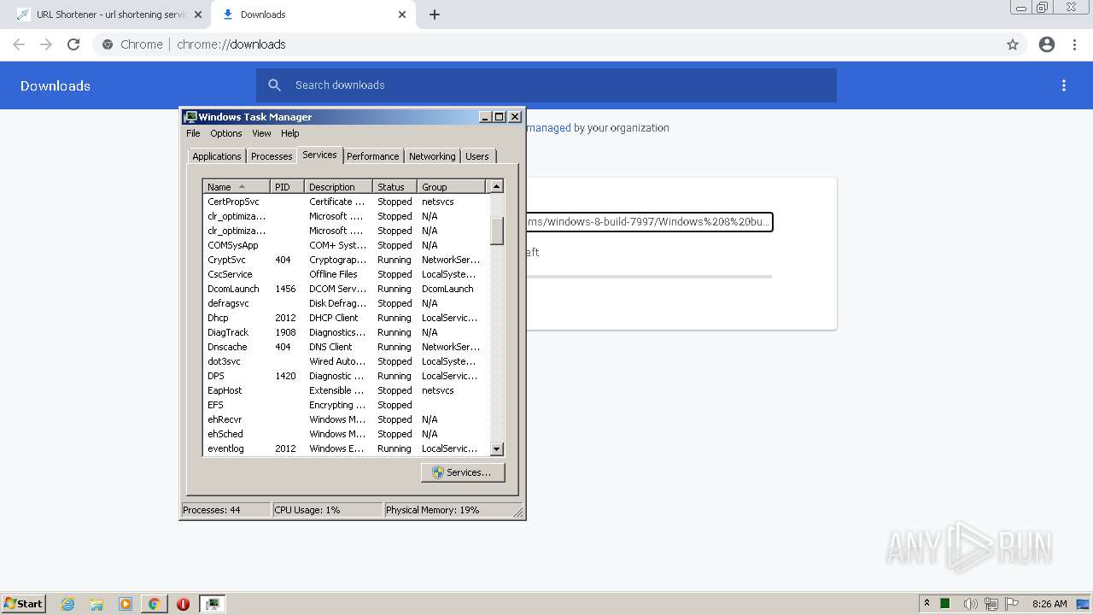1093x615 pixels.
Task: Switch to Processes tab
Action: [x=272, y=156]
